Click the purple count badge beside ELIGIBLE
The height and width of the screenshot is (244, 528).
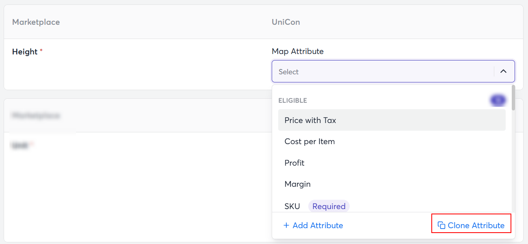click(x=498, y=100)
